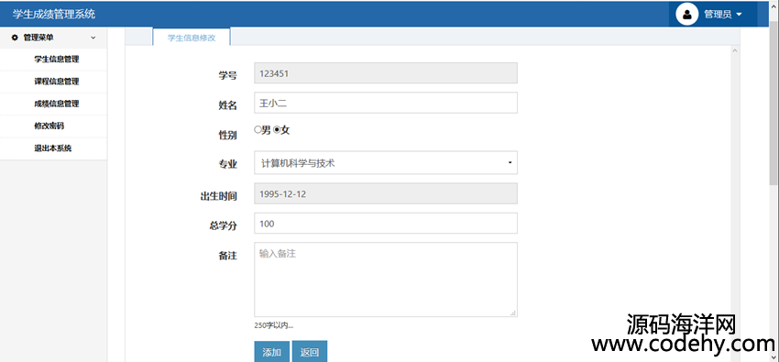Click inside the 备注 text area
The height and width of the screenshot is (362, 779).
click(386, 280)
